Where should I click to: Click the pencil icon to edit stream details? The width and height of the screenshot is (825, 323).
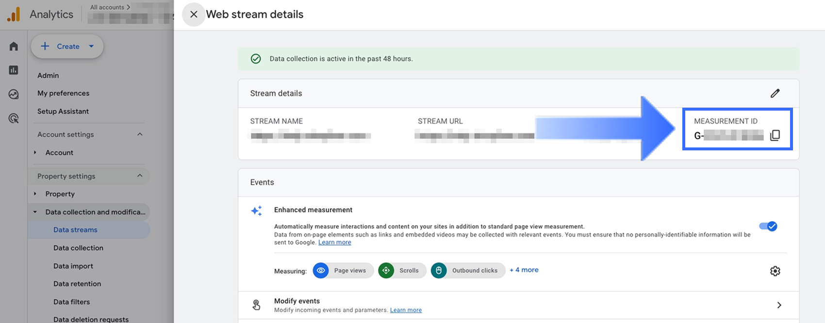pos(775,93)
